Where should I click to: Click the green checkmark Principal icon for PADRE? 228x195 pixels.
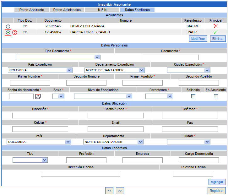(215, 32)
